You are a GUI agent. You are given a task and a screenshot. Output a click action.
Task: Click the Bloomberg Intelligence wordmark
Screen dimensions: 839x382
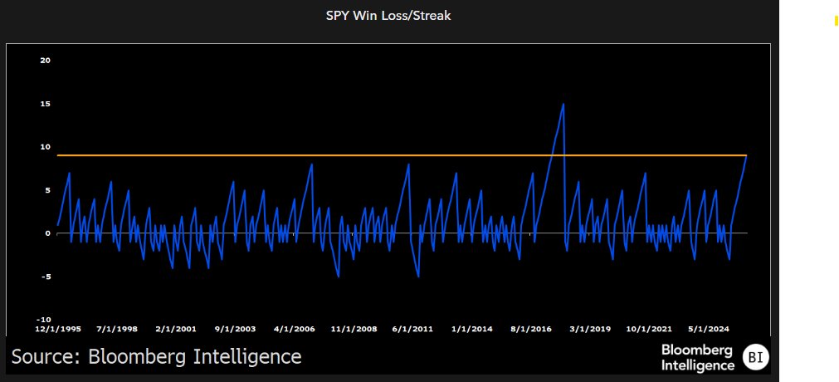(x=698, y=358)
